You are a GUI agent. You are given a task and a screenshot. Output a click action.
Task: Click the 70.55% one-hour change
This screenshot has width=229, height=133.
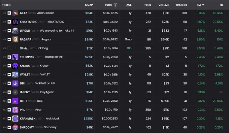[x=218, y=22]
